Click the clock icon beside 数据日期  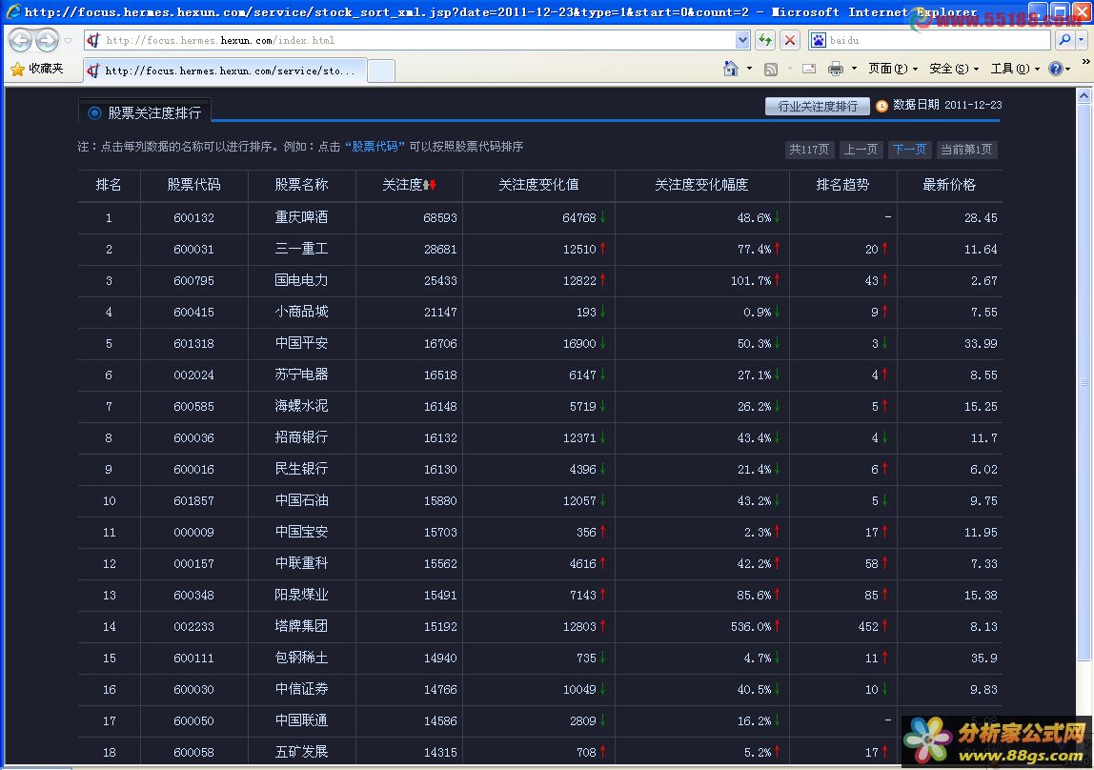[x=881, y=106]
